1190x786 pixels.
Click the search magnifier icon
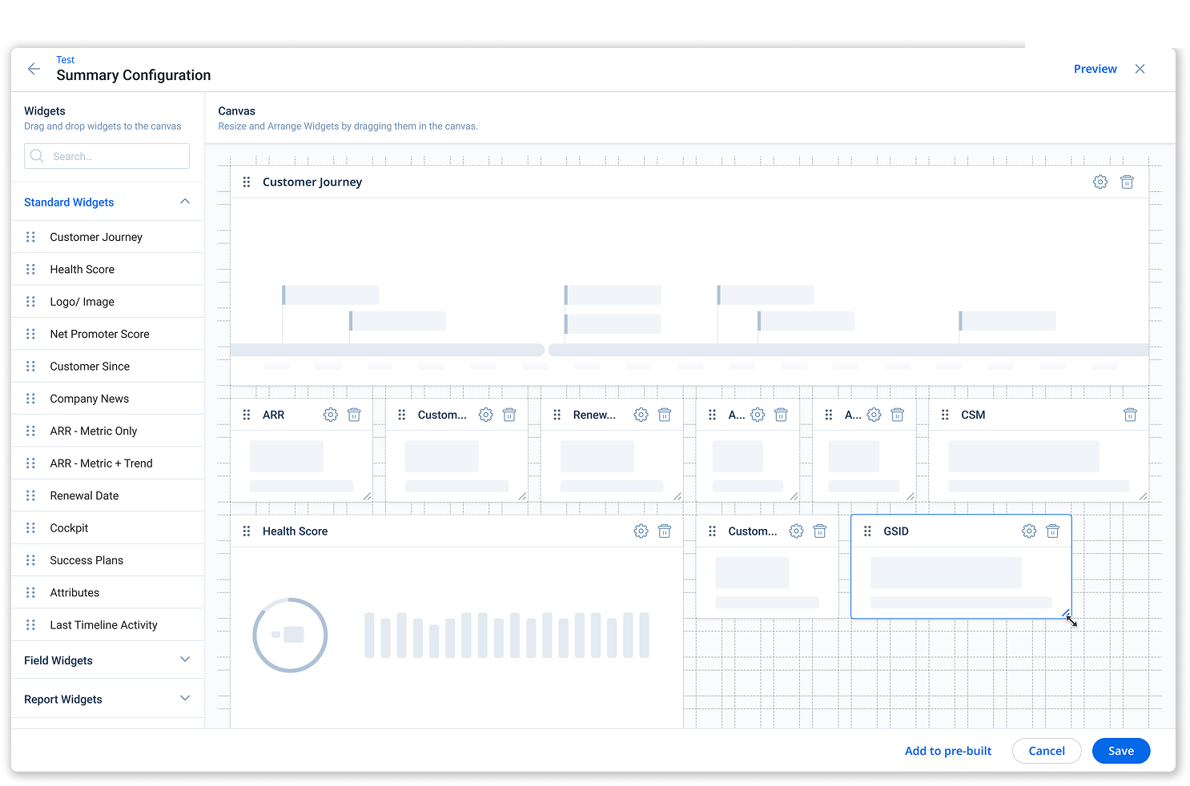[37, 156]
